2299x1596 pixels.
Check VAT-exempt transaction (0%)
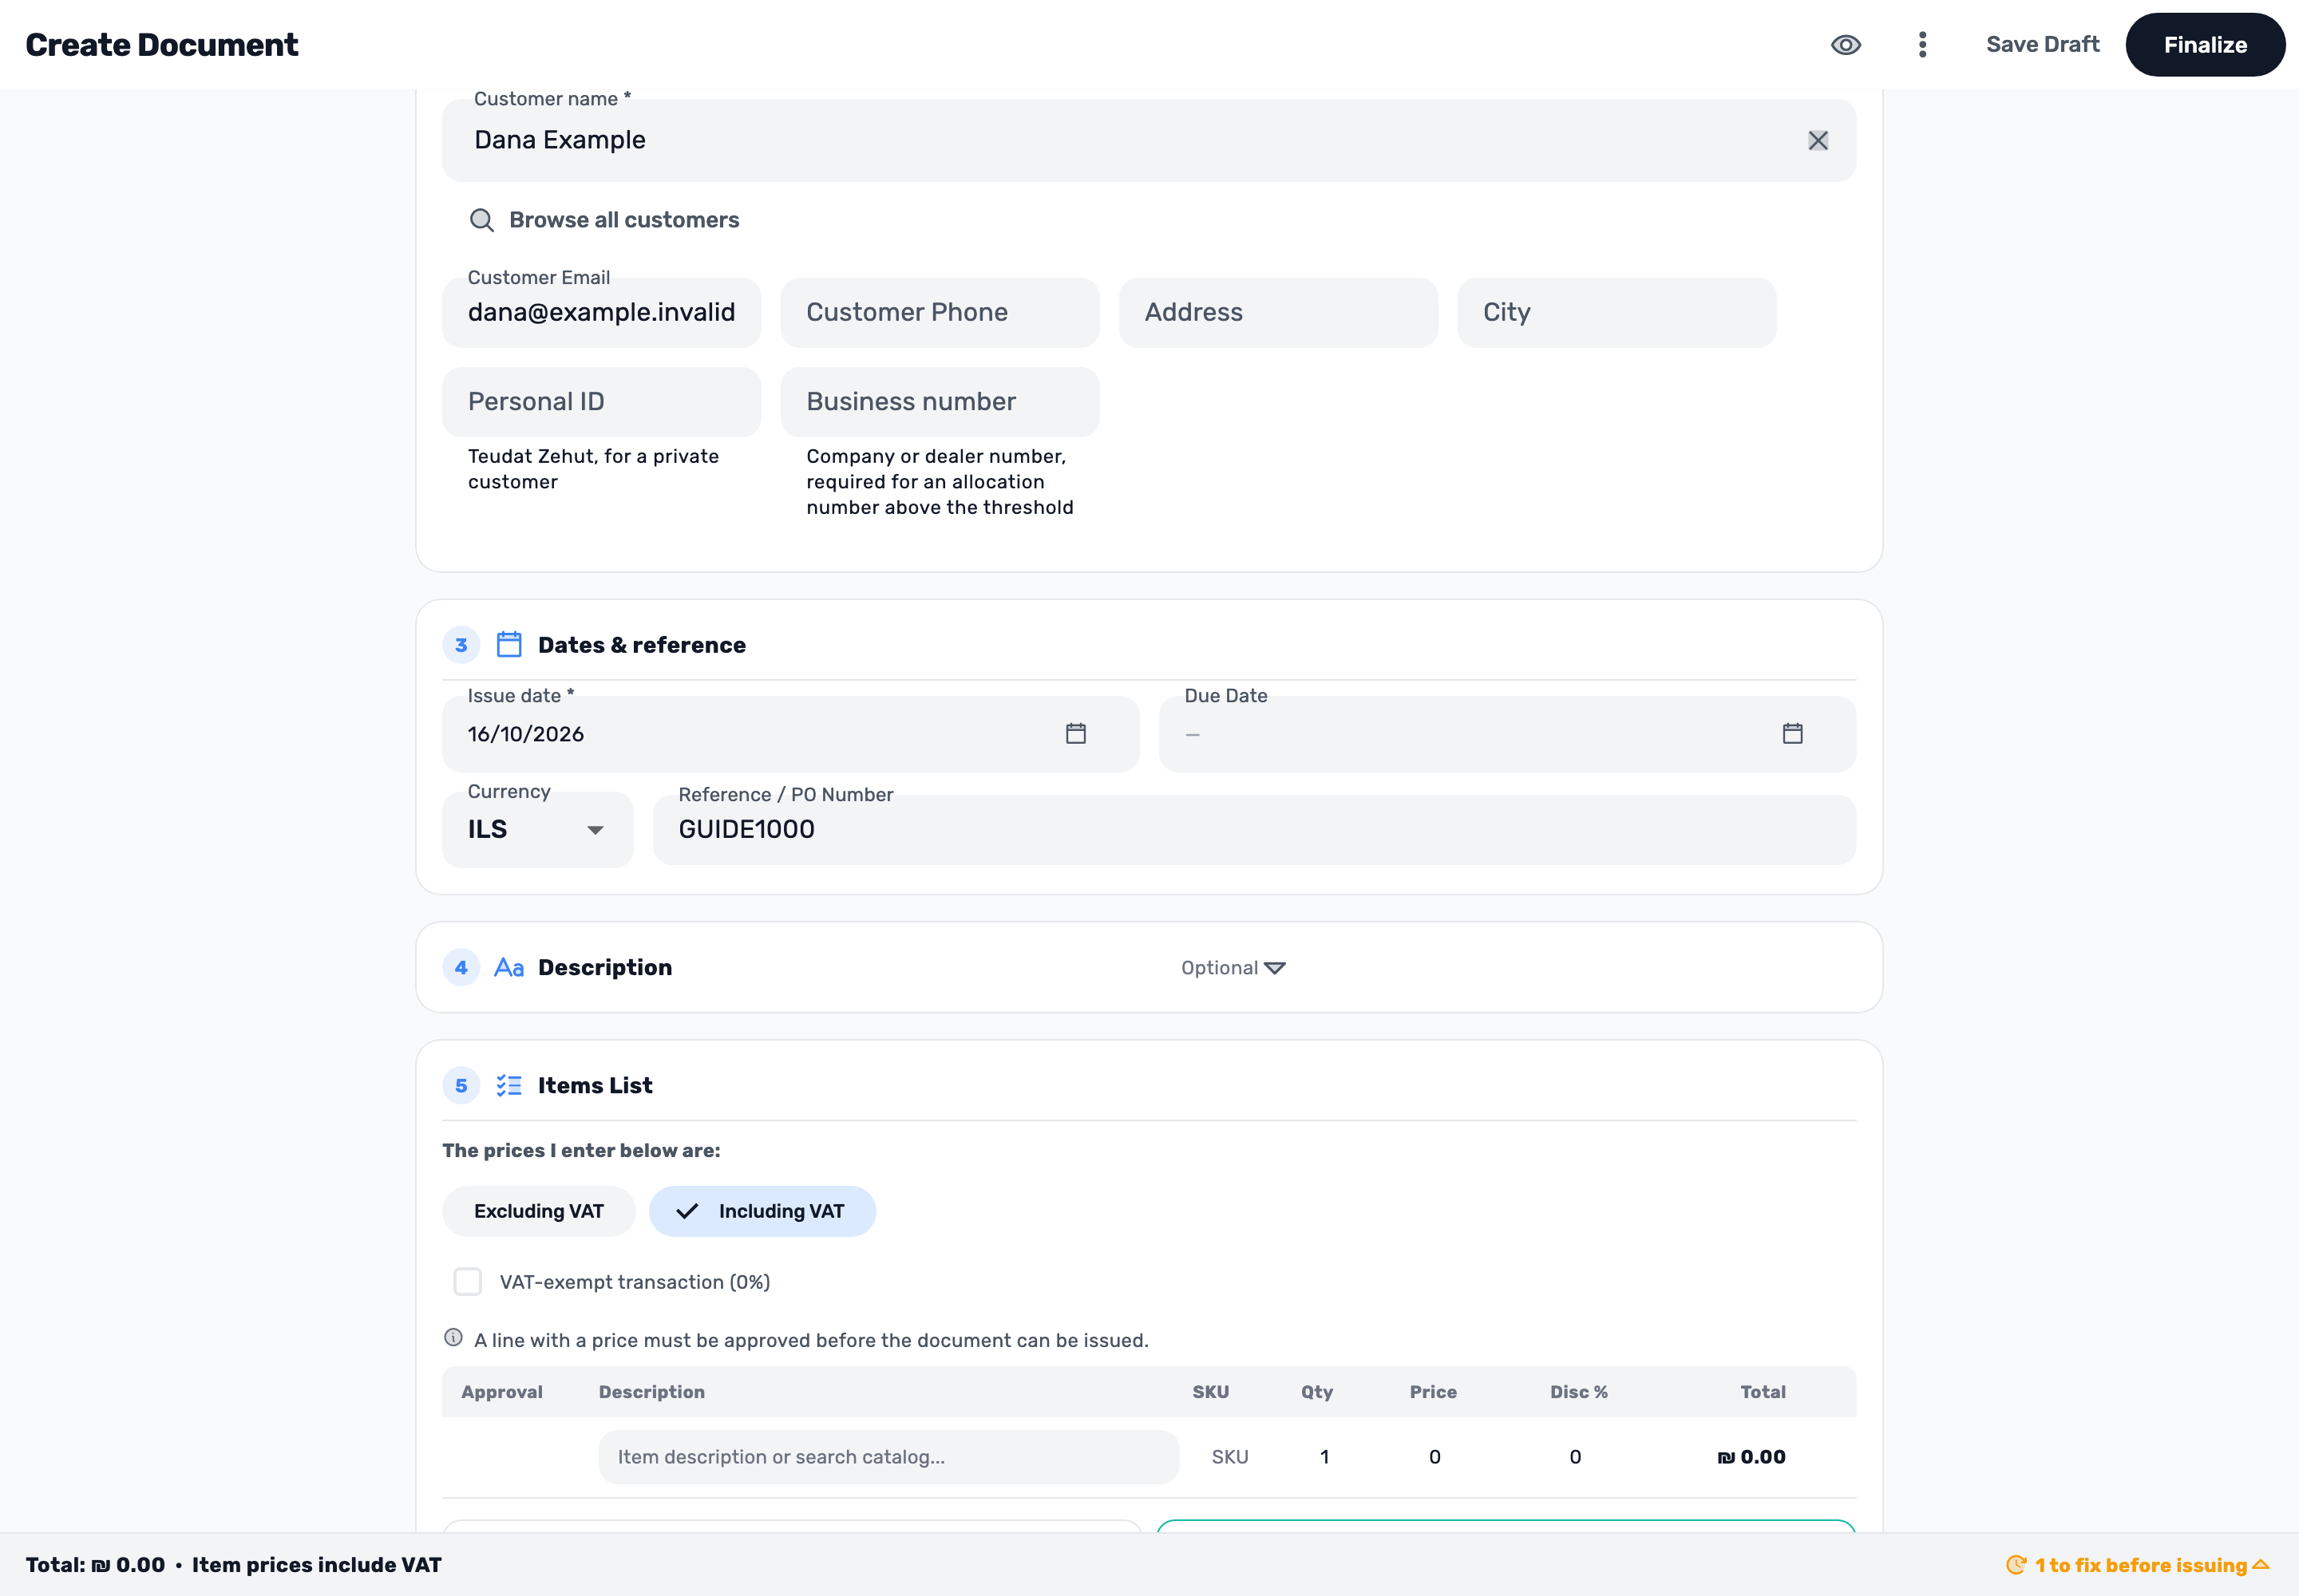[467, 1282]
